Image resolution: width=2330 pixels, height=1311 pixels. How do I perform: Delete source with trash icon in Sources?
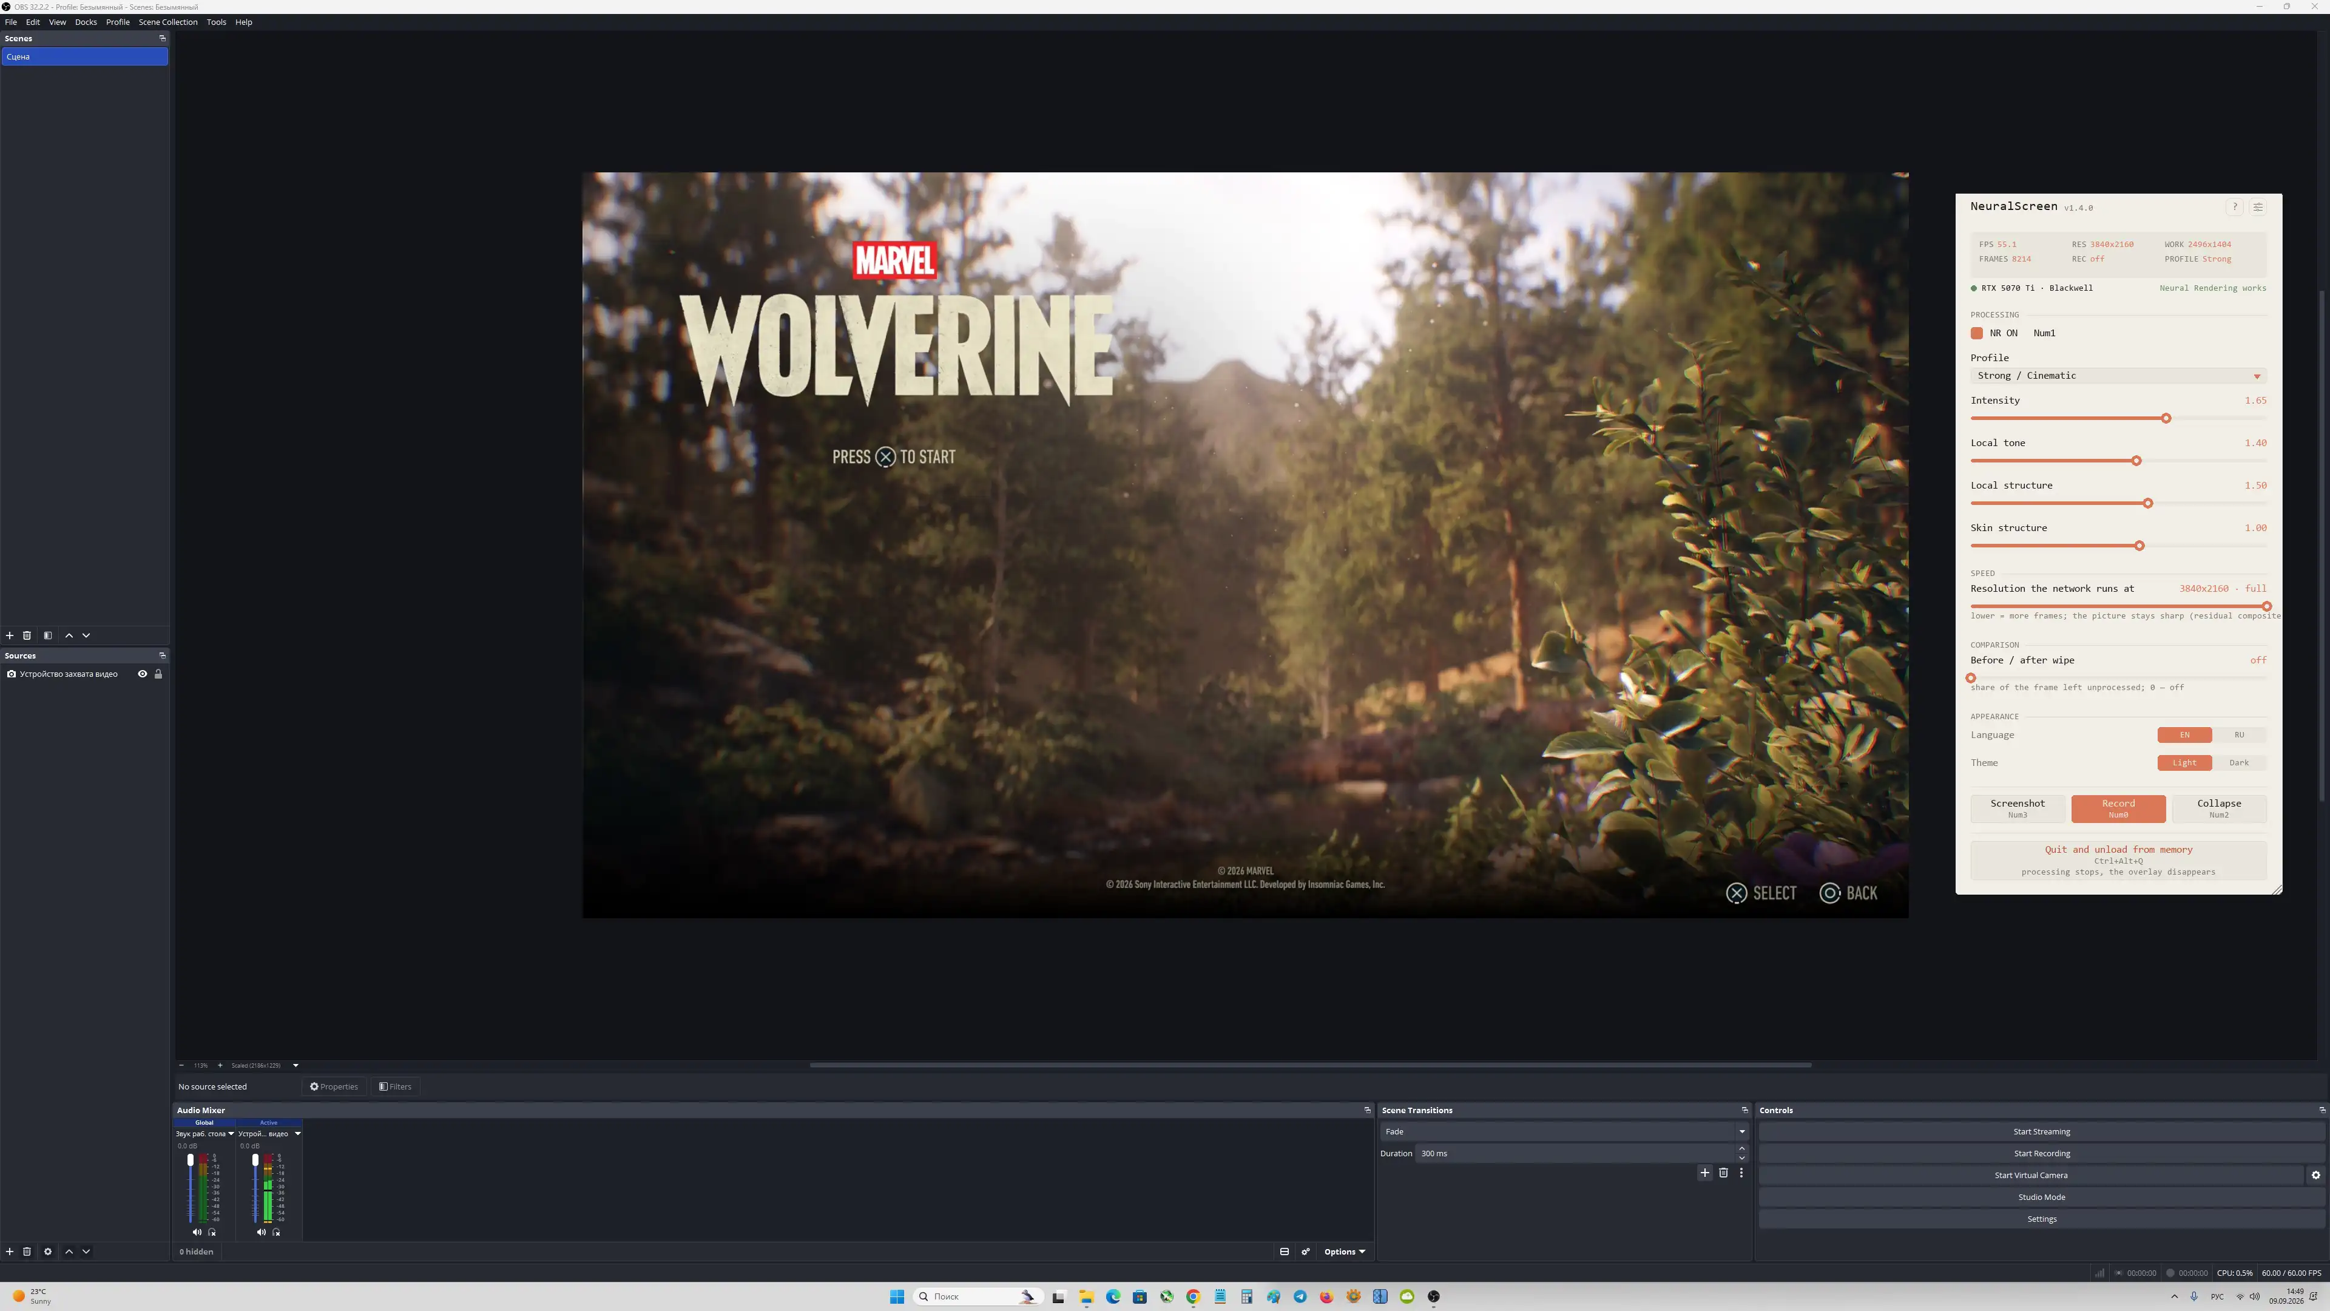pos(27,1252)
